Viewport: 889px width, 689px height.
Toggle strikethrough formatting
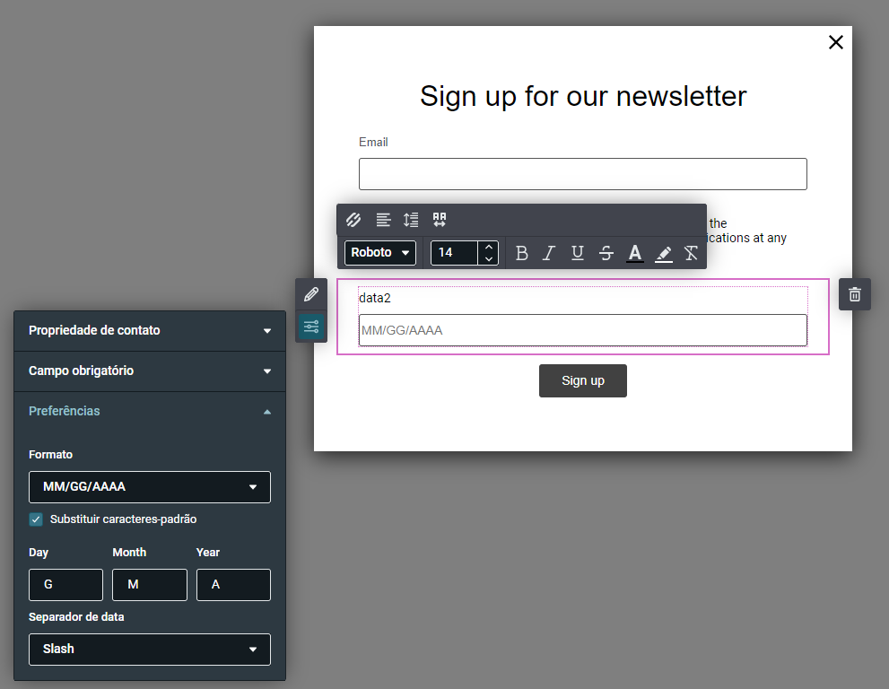click(x=606, y=253)
